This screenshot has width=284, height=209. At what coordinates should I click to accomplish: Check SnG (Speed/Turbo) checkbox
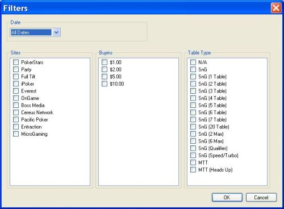[x=193, y=155]
